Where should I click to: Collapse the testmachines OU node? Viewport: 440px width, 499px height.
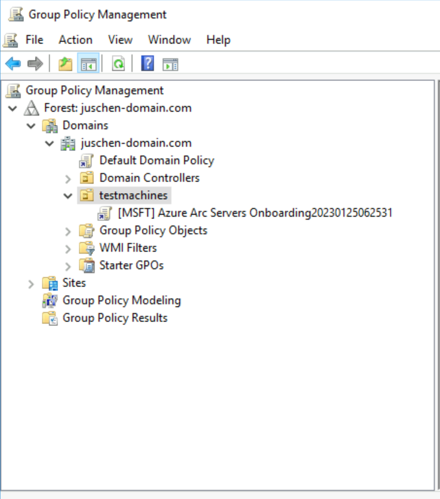tap(68, 196)
